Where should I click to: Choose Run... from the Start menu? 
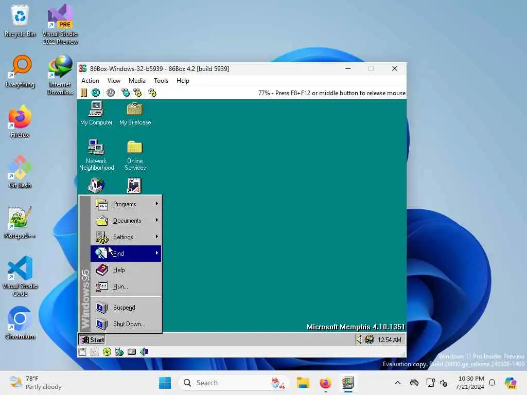click(x=126, y=286)
